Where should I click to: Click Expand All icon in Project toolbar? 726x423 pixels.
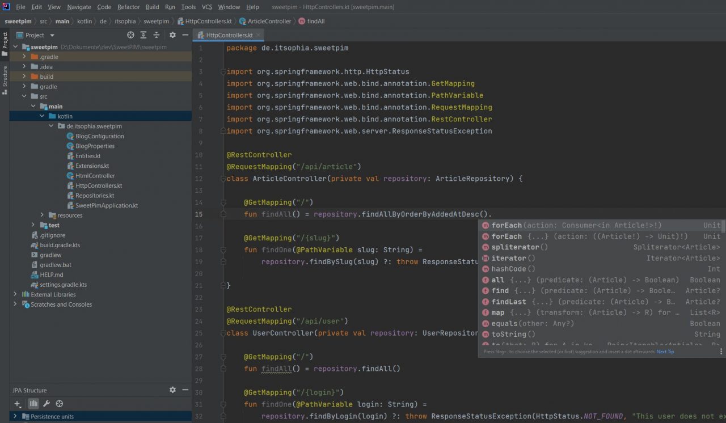tap(143, 35)
